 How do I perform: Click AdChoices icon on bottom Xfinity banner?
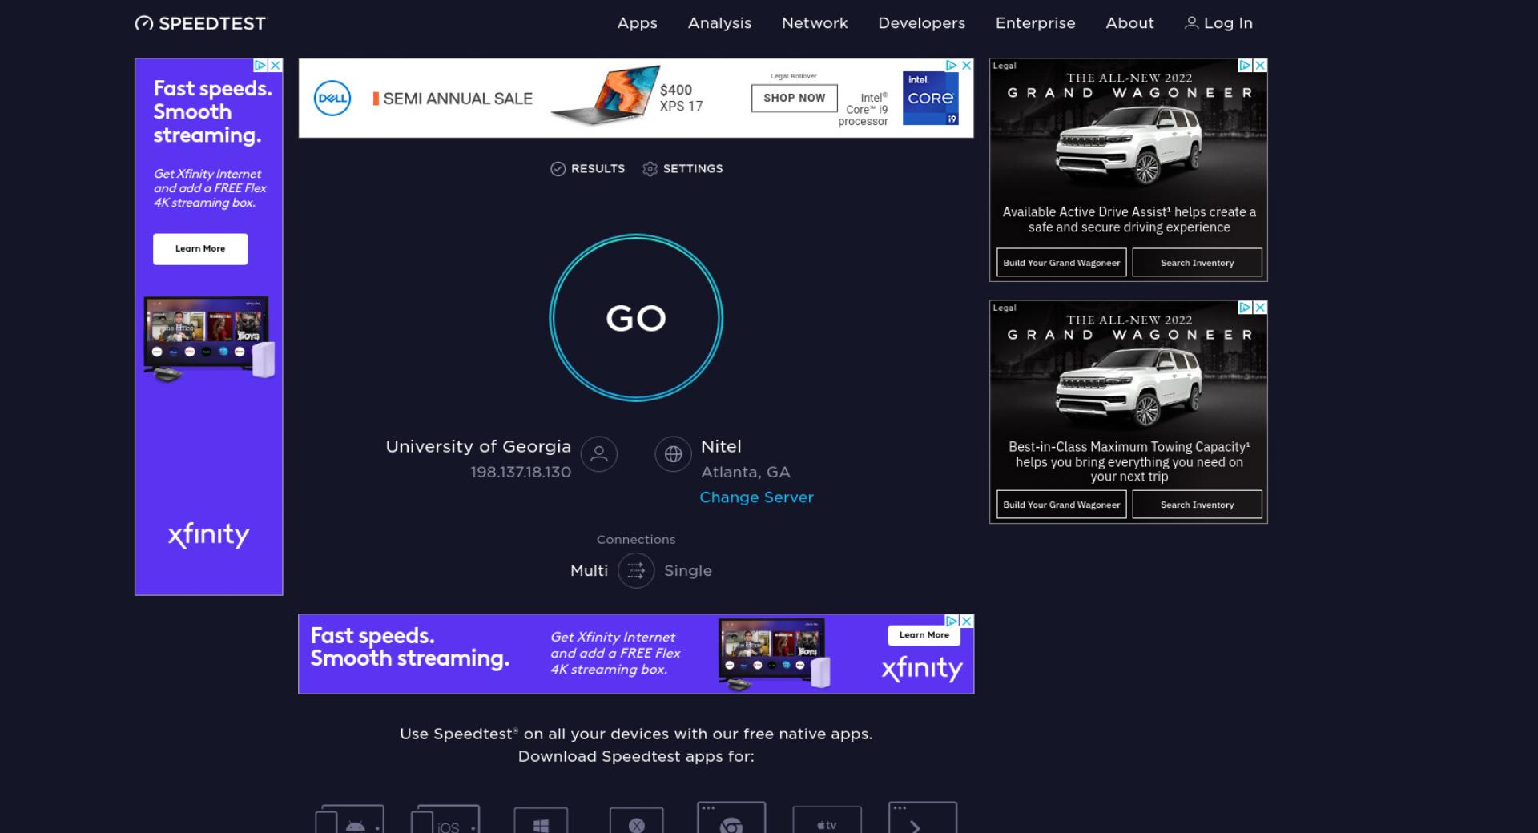[952, 621]
